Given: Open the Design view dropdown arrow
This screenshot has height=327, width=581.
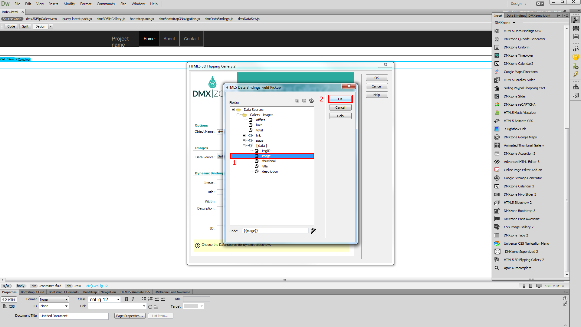Looking at the screenshot, I should pos(51,26).
